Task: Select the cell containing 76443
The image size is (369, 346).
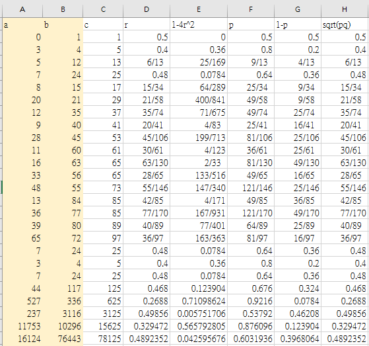Action: (x=63, y=339)
